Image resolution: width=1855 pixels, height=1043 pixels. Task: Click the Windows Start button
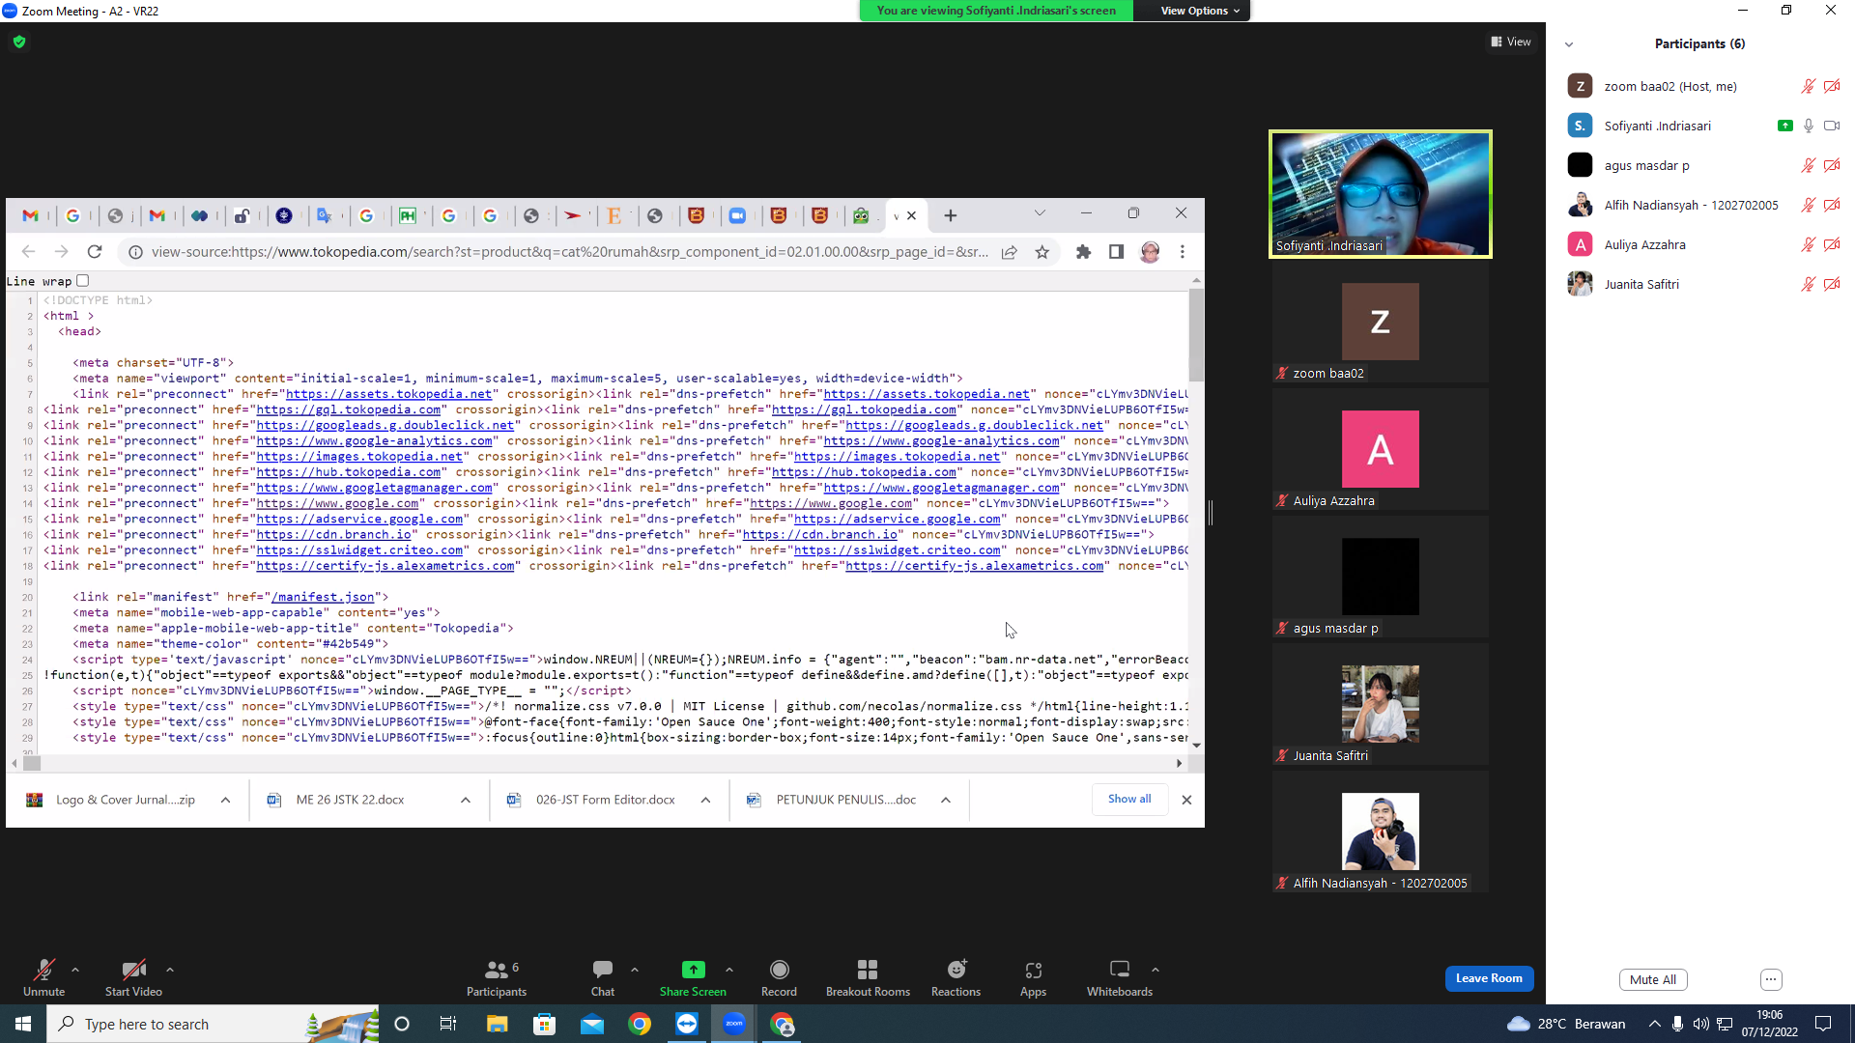23,1024
